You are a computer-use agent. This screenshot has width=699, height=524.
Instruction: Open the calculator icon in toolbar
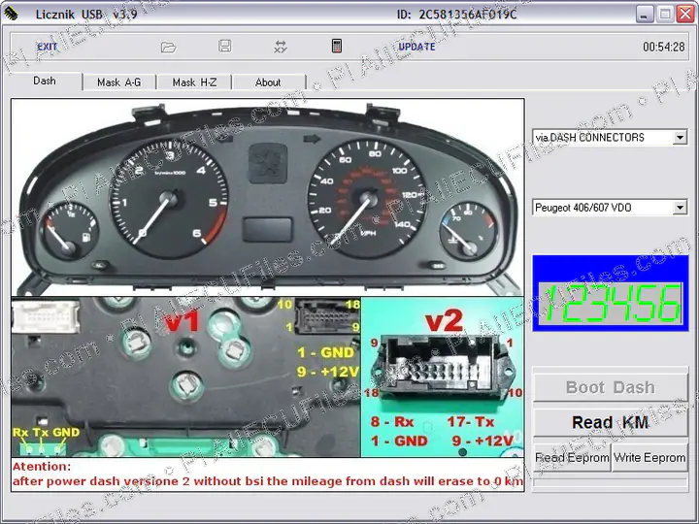(x=337, y=46)
